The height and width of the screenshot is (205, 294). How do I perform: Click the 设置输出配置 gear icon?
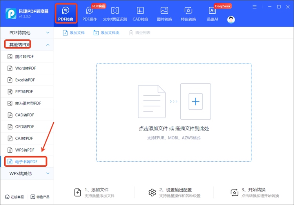pos(152,193)
